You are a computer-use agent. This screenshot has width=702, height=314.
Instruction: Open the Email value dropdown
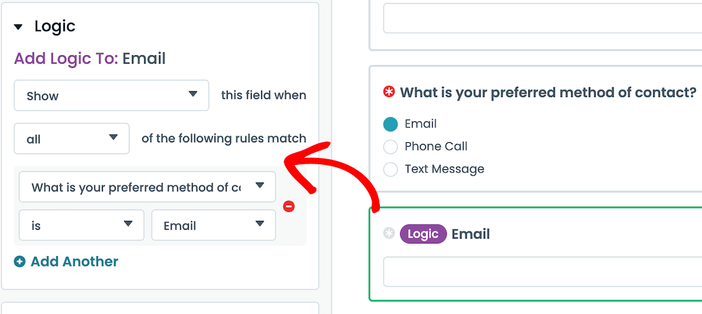pos(213,225)
